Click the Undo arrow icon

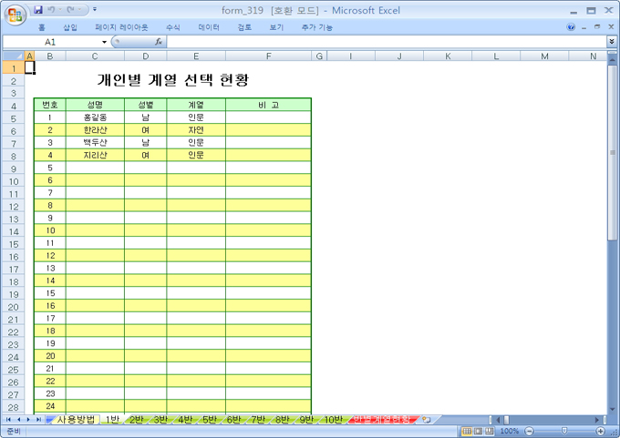point(53,10)
